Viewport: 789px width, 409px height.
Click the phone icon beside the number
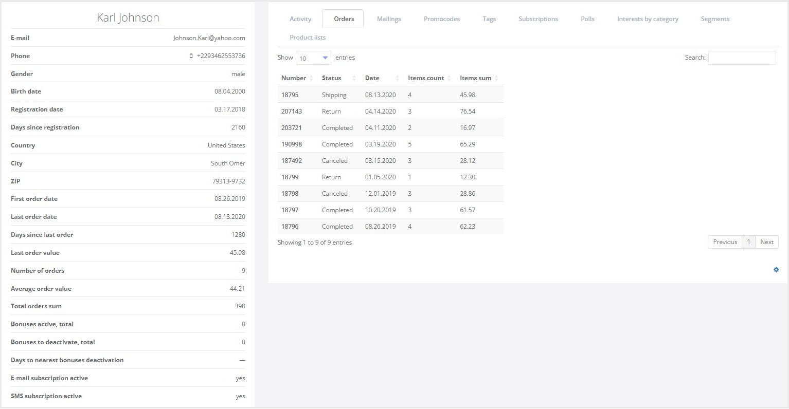coord(191,56)
